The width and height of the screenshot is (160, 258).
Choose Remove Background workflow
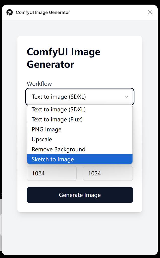pos(59,149)
